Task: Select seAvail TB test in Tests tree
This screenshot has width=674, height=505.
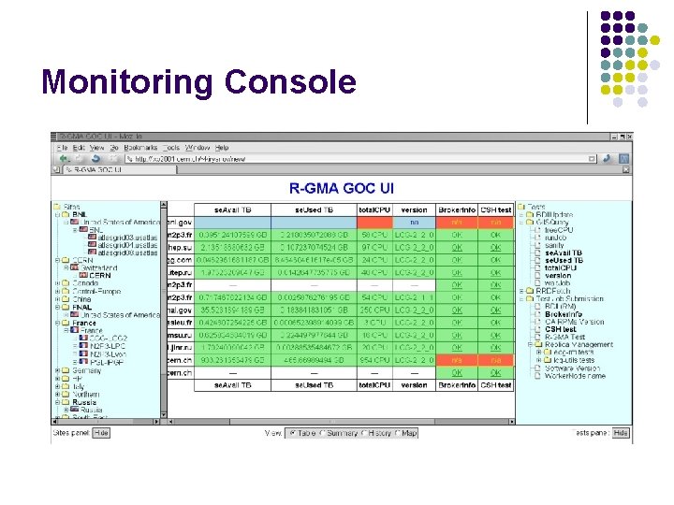Action: 564,252
